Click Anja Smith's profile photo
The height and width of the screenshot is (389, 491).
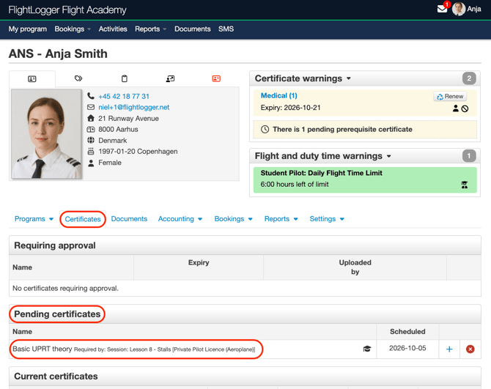pyautogui.click(x=46, y=134)
